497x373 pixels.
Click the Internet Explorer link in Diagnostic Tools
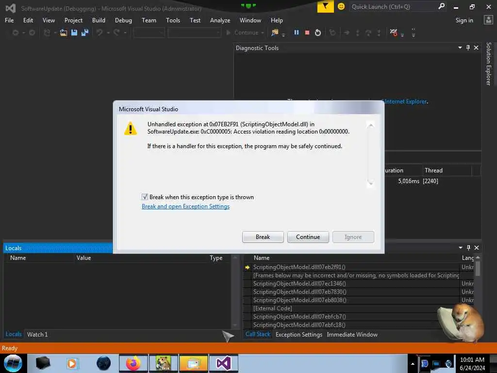tap(406, 102)
